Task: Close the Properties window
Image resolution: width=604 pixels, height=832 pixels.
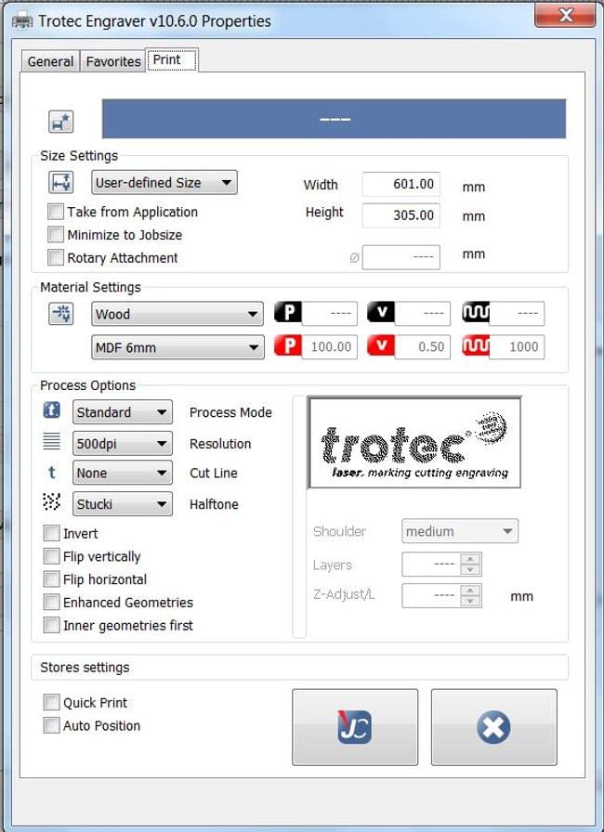Action: [566, 14]
